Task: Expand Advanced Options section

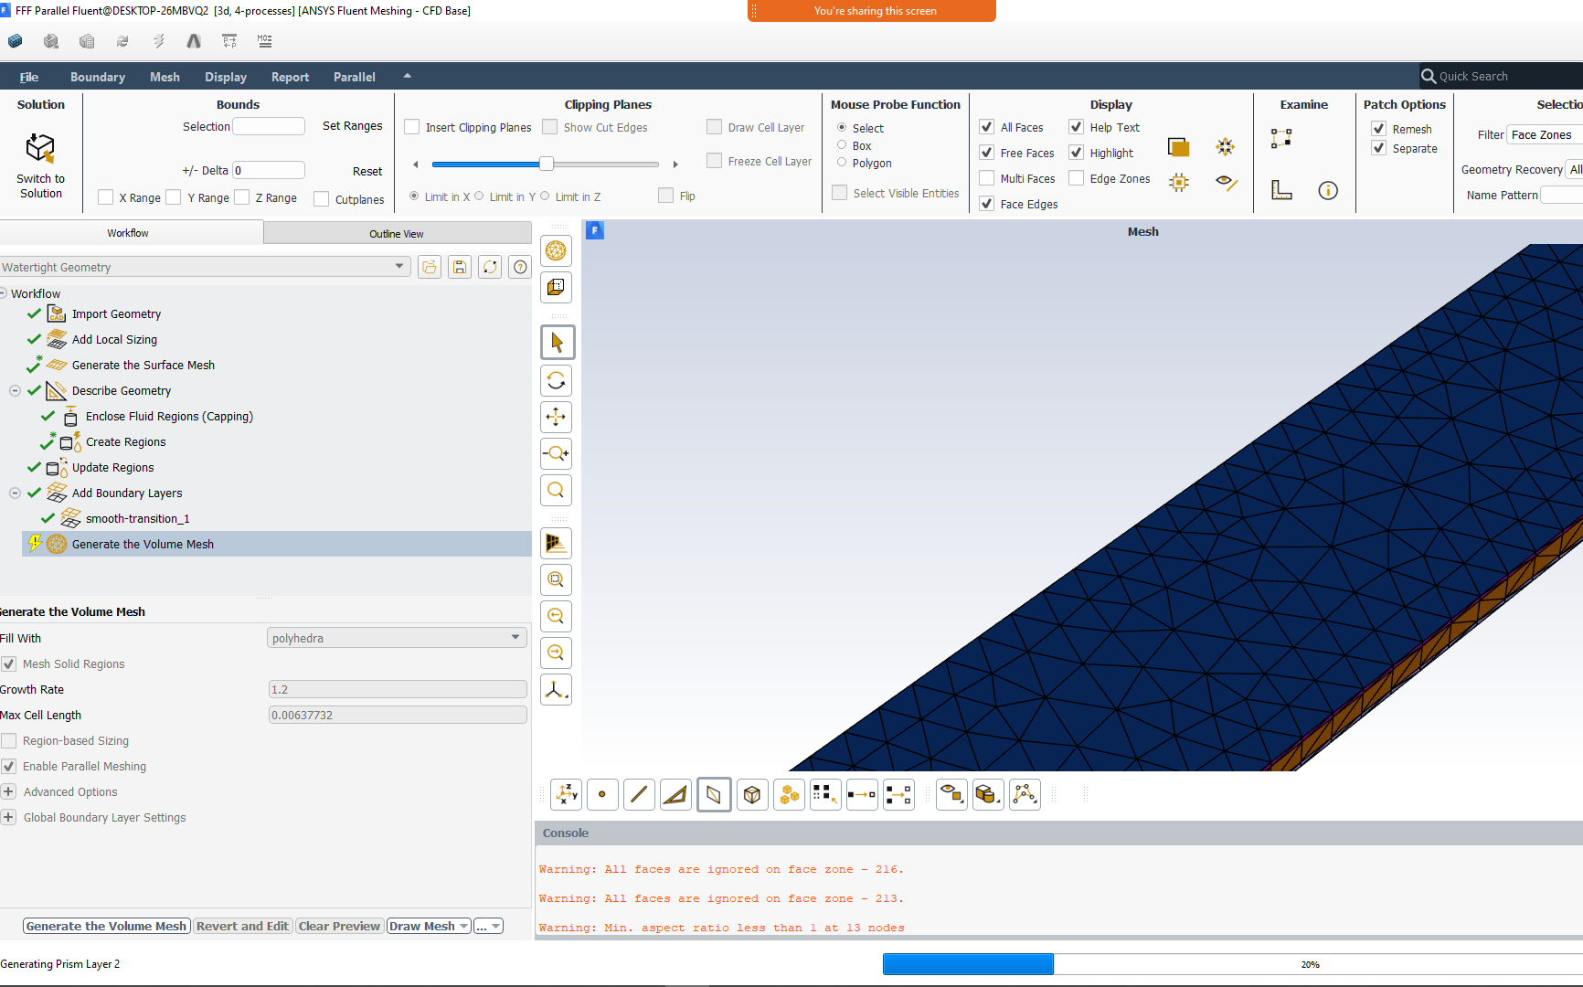Action: [8, 791]
